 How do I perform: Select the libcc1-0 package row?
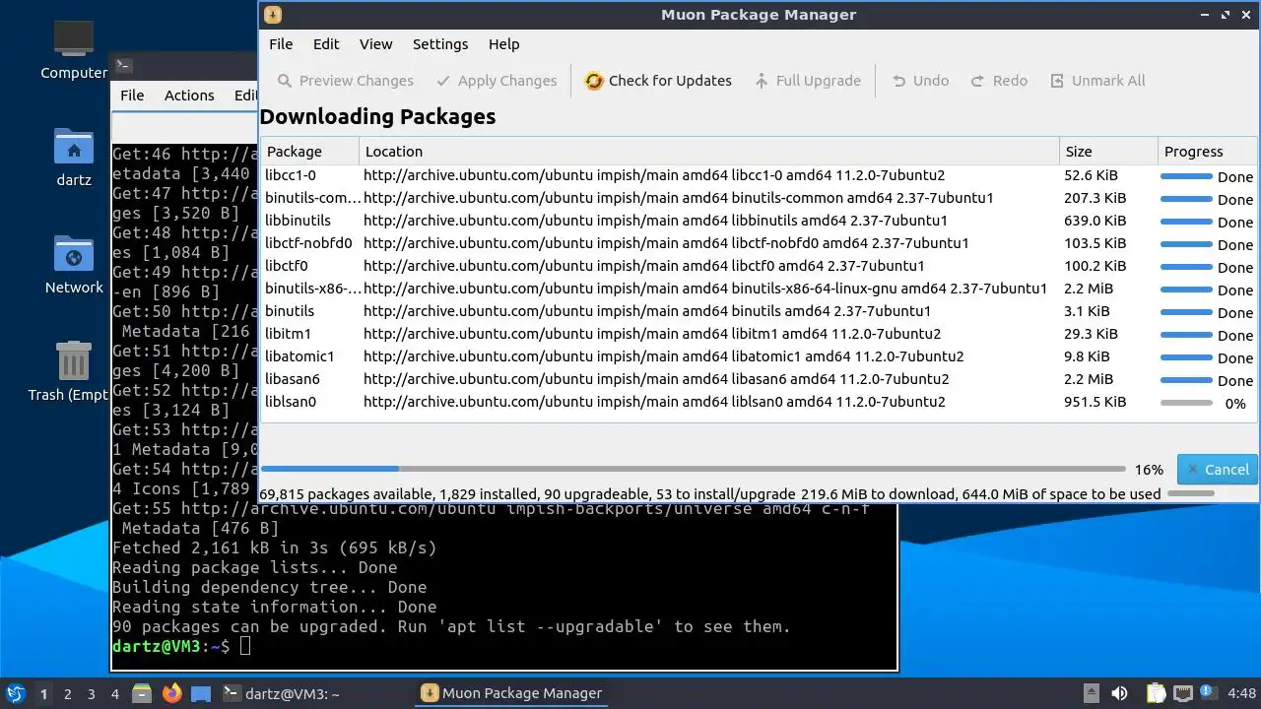tap(759, 175)
